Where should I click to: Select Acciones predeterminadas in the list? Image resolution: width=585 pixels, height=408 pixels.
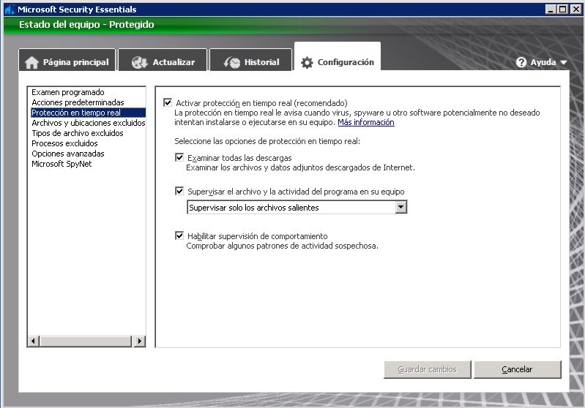pyautogui.click(x=78, y=102)
